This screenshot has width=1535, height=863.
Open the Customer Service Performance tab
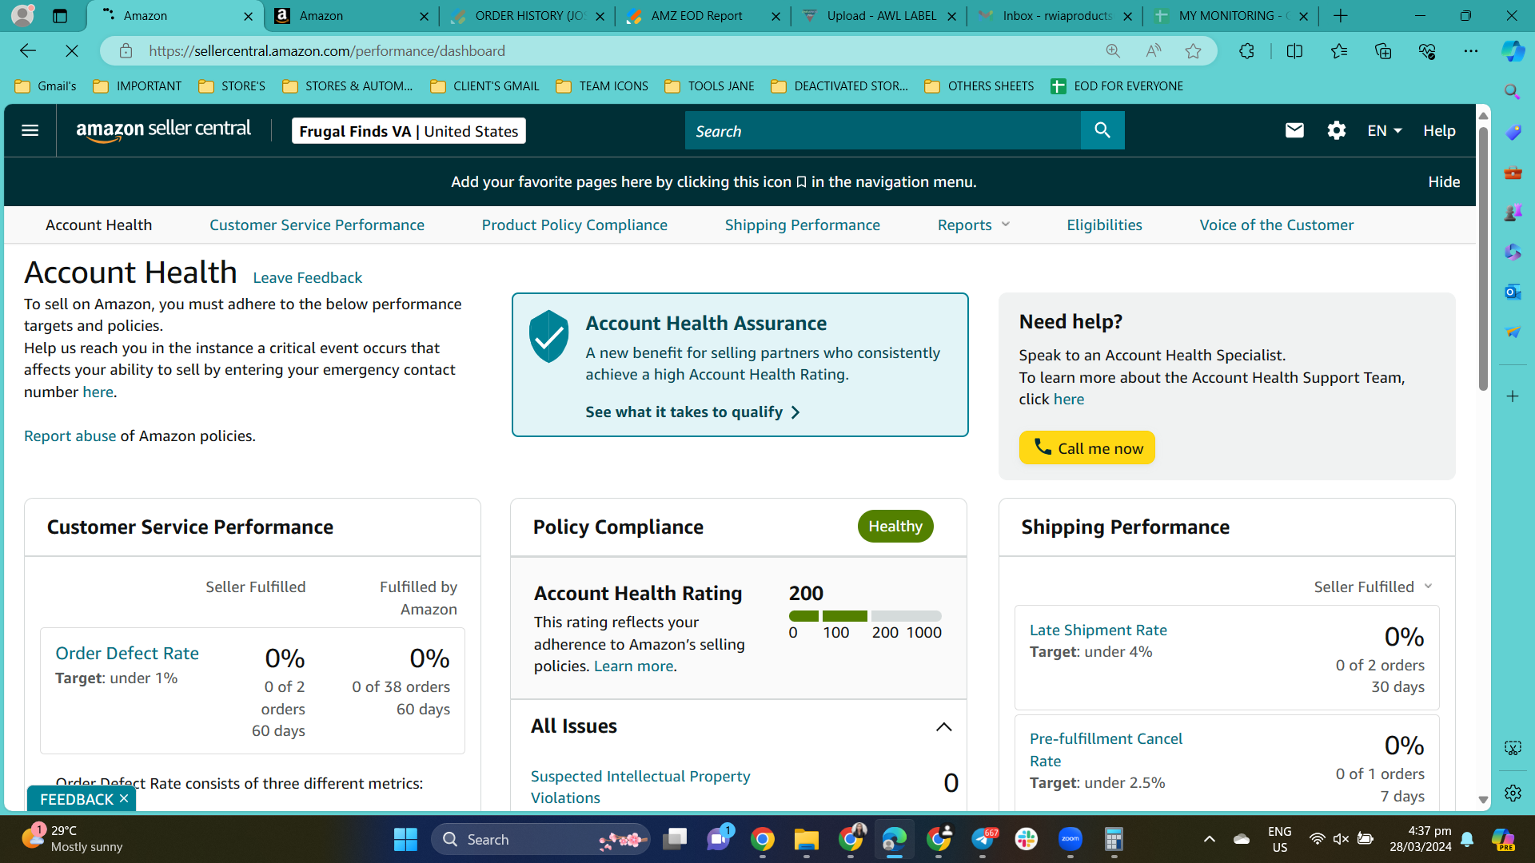317,225
